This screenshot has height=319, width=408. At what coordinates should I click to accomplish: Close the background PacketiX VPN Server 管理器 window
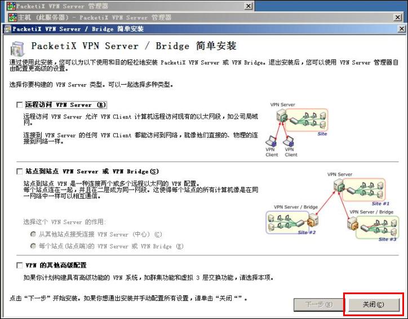pyautogui.click(x=249, y=6)
